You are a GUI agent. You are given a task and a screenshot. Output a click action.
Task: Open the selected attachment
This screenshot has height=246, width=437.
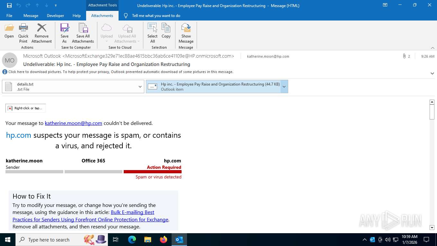9,31
